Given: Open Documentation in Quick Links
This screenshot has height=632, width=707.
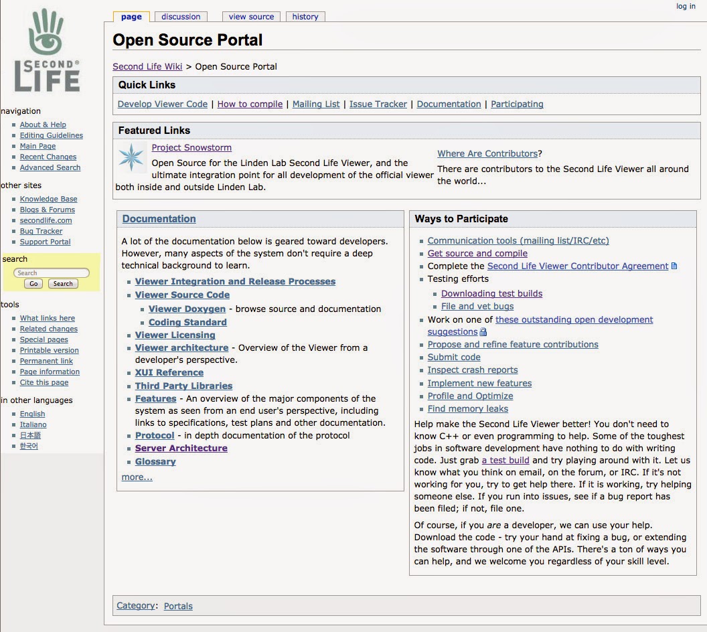Looking at the screenshot, I should point(449,104).
